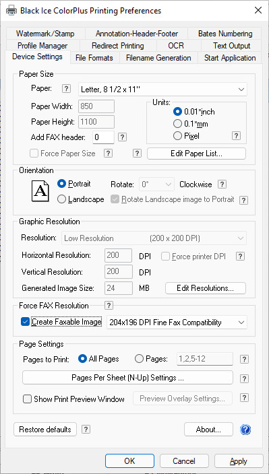Choose the Pixel units radio button

(177, 136)
